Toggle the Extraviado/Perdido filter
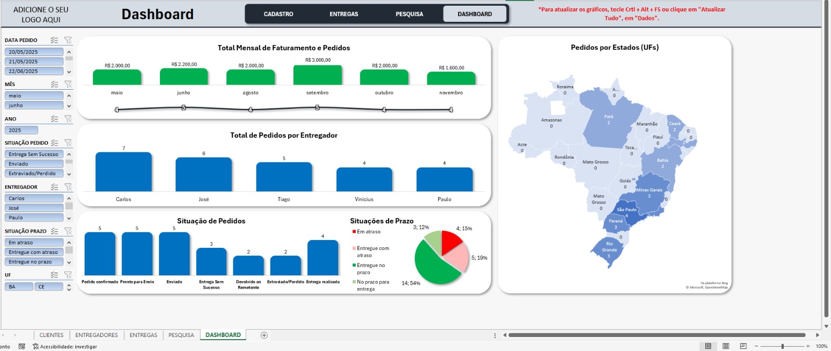Viewport: 831px width, 351px height. [34, 173]
